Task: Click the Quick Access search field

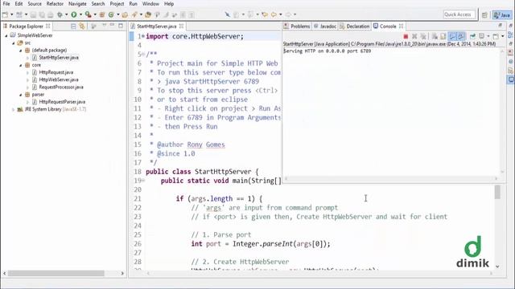Action: (459, 14)
